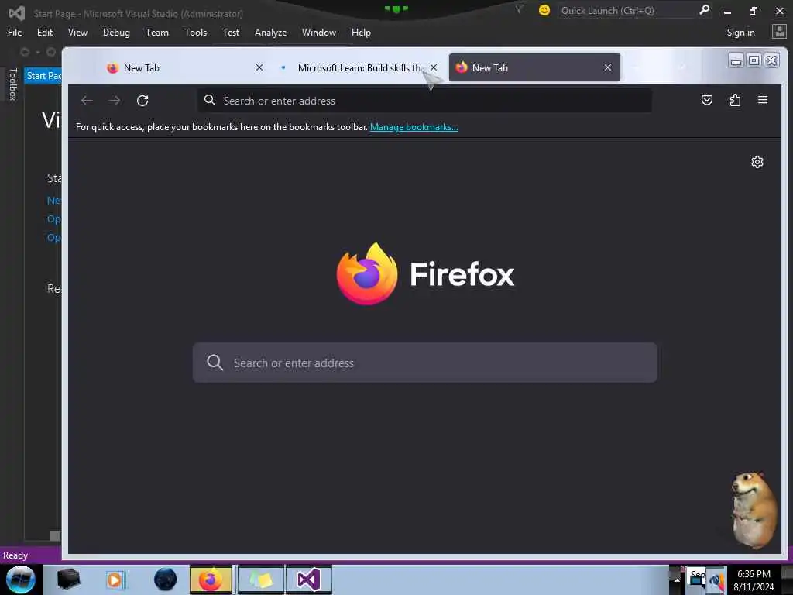Open Visual Studio Window menu
Viewport: 793px width, 595px height.
tap(318, 33)
